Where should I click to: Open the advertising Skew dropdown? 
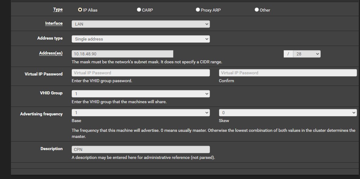click(x=288, y=113)
